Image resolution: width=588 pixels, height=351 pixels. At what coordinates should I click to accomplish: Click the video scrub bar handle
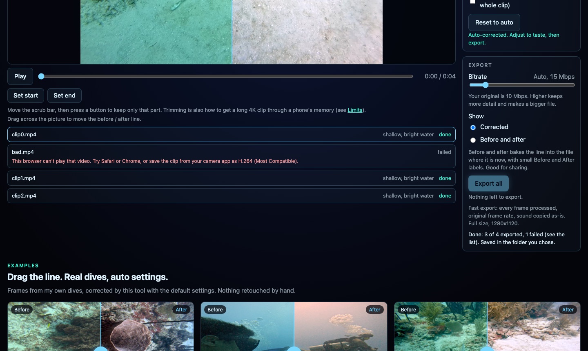click(41, 76)
